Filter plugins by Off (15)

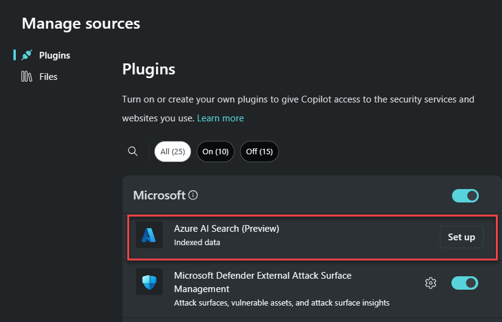pos(260,152)
